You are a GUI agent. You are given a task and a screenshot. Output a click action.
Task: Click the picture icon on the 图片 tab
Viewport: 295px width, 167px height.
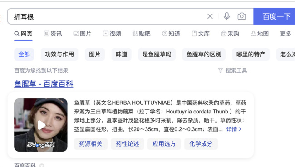pyautogui.click(x=76, y=34)
